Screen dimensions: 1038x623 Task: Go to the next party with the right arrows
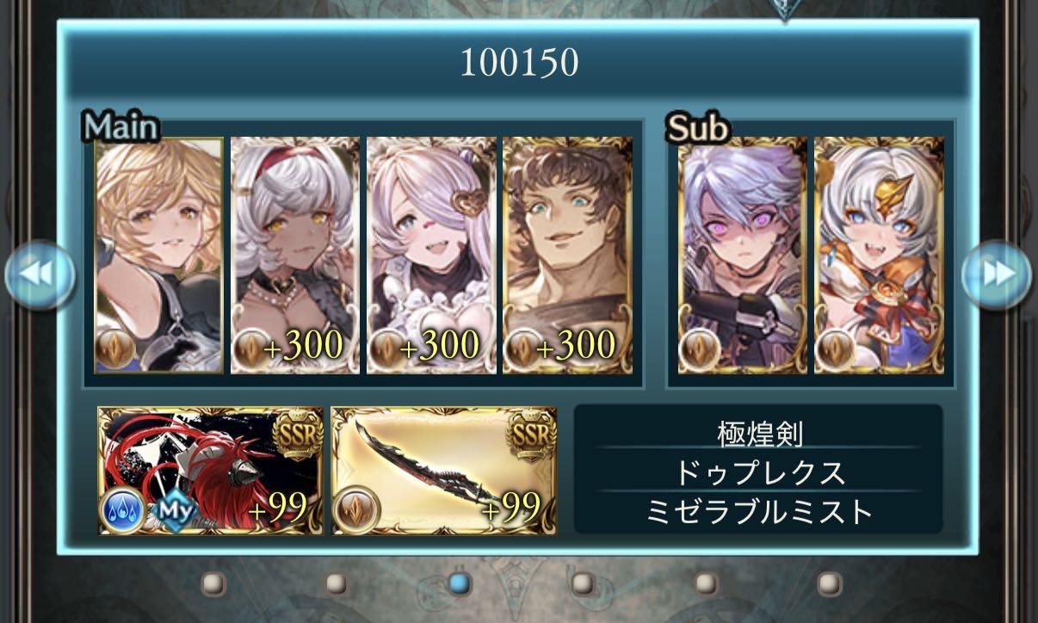click(997, 274)
